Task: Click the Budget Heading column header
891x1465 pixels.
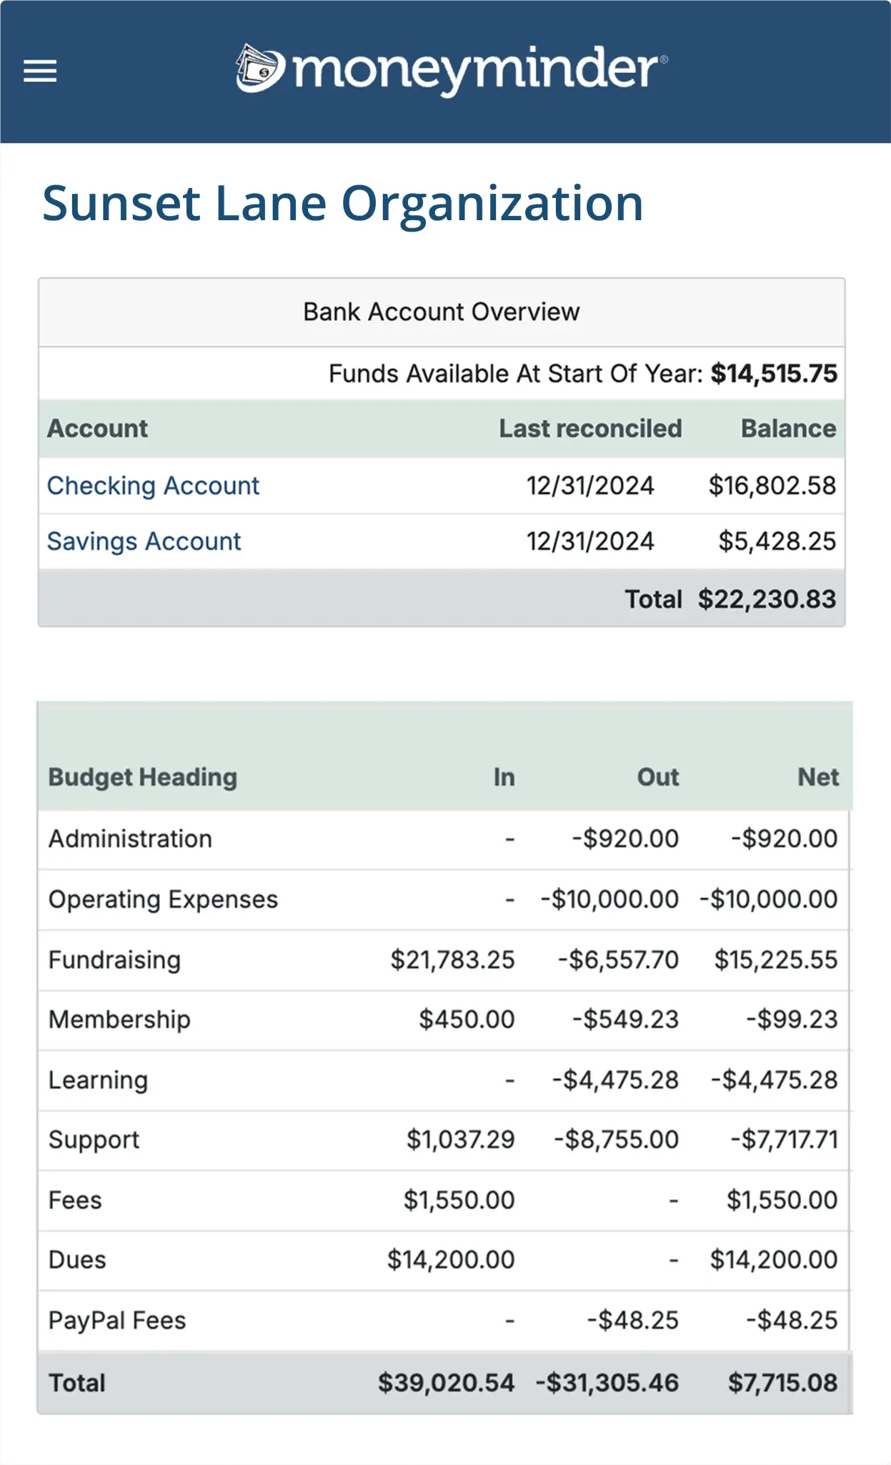Action: click(142, 777)
